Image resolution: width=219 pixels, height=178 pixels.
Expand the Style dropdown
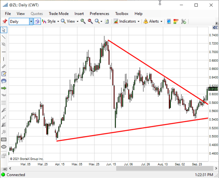click(x=51, y=22)
